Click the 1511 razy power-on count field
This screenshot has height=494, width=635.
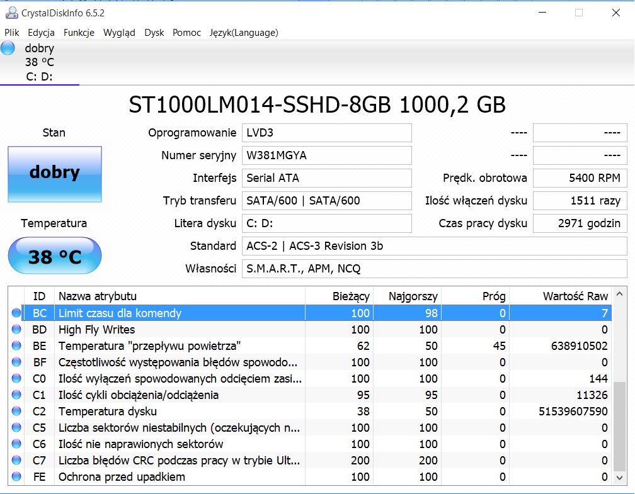pos(580,201)
